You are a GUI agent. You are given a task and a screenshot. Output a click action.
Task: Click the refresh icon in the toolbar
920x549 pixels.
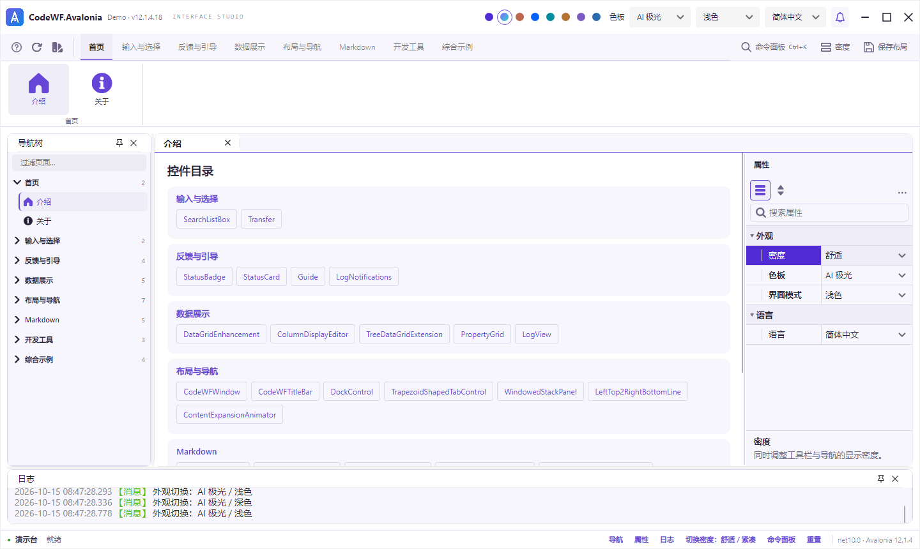[37, 47]
